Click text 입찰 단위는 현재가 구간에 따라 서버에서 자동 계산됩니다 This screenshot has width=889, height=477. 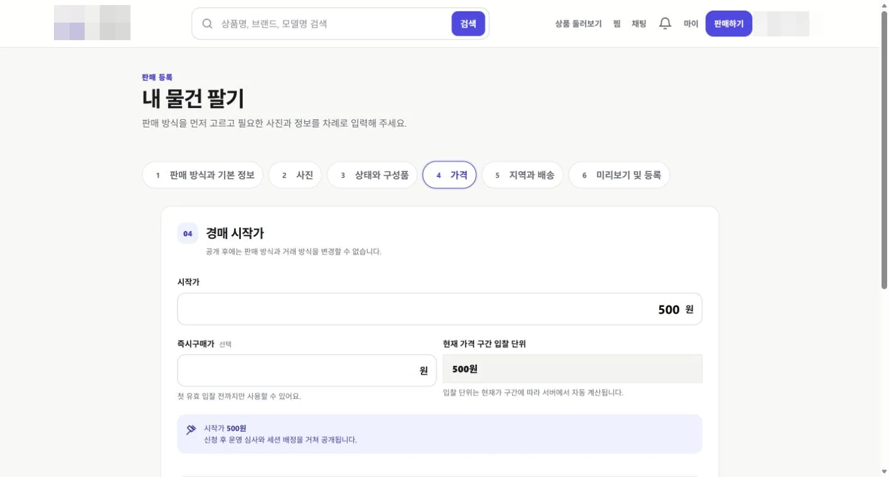click(533, 393)
